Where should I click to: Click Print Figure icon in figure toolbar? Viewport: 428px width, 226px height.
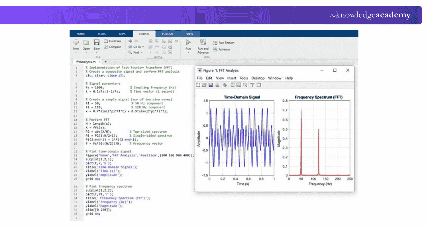tap(217, 85)
